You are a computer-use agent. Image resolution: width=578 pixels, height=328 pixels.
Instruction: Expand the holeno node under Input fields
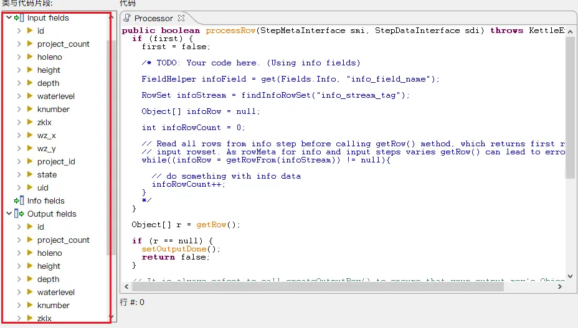pos(19,57)
